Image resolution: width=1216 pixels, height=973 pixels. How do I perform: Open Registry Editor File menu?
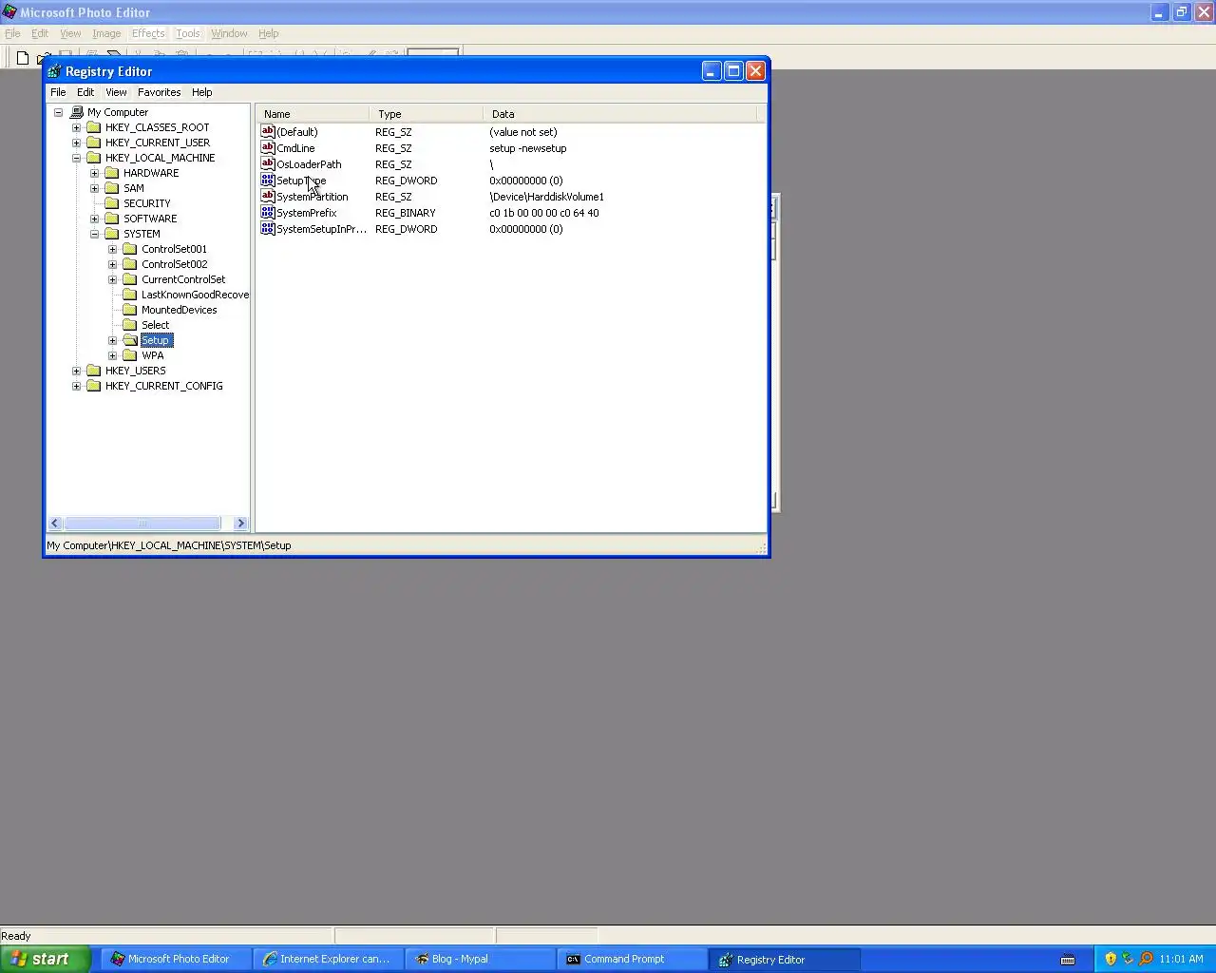[58, 92]
